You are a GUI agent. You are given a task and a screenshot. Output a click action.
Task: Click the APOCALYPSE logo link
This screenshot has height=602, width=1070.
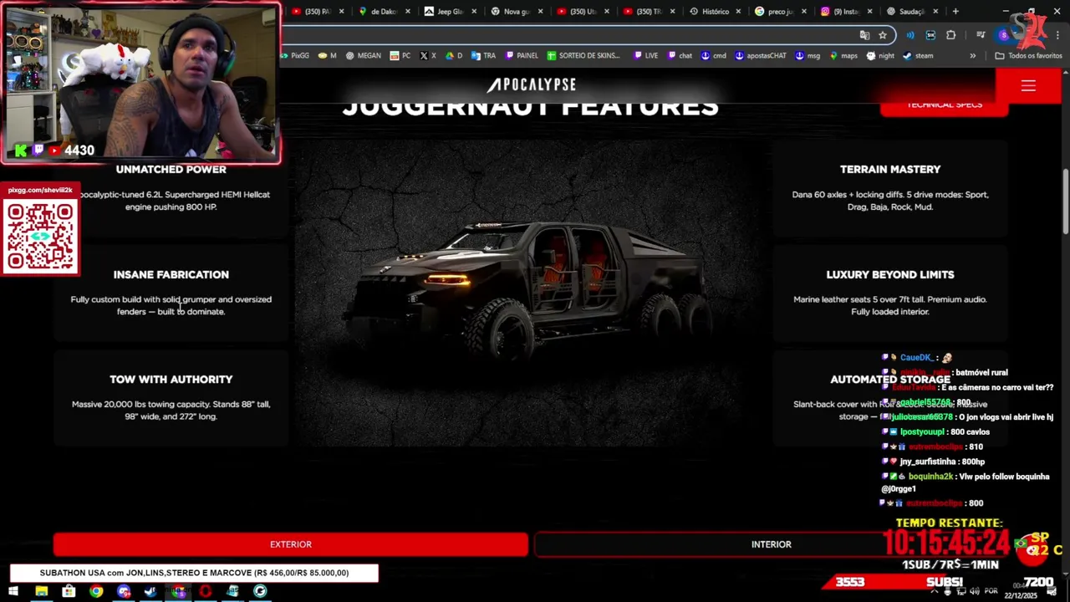point(532,84)
